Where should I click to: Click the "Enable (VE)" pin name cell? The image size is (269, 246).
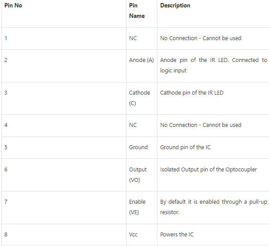point(137,207)
